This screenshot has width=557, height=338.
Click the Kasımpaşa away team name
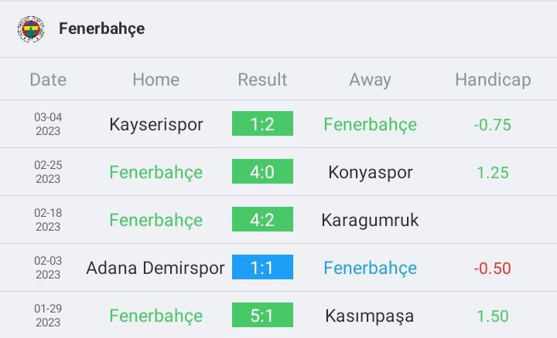point(370,316)
